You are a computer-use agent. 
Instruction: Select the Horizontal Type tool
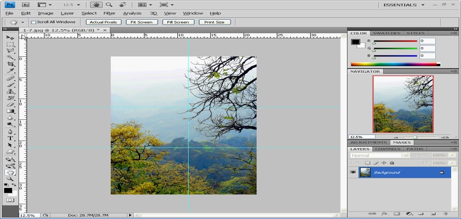10,138
